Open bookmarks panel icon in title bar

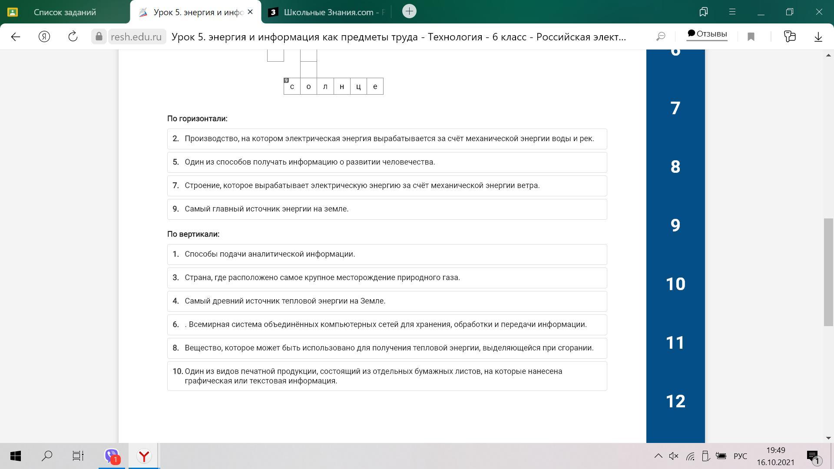click(x=704, y=12)
